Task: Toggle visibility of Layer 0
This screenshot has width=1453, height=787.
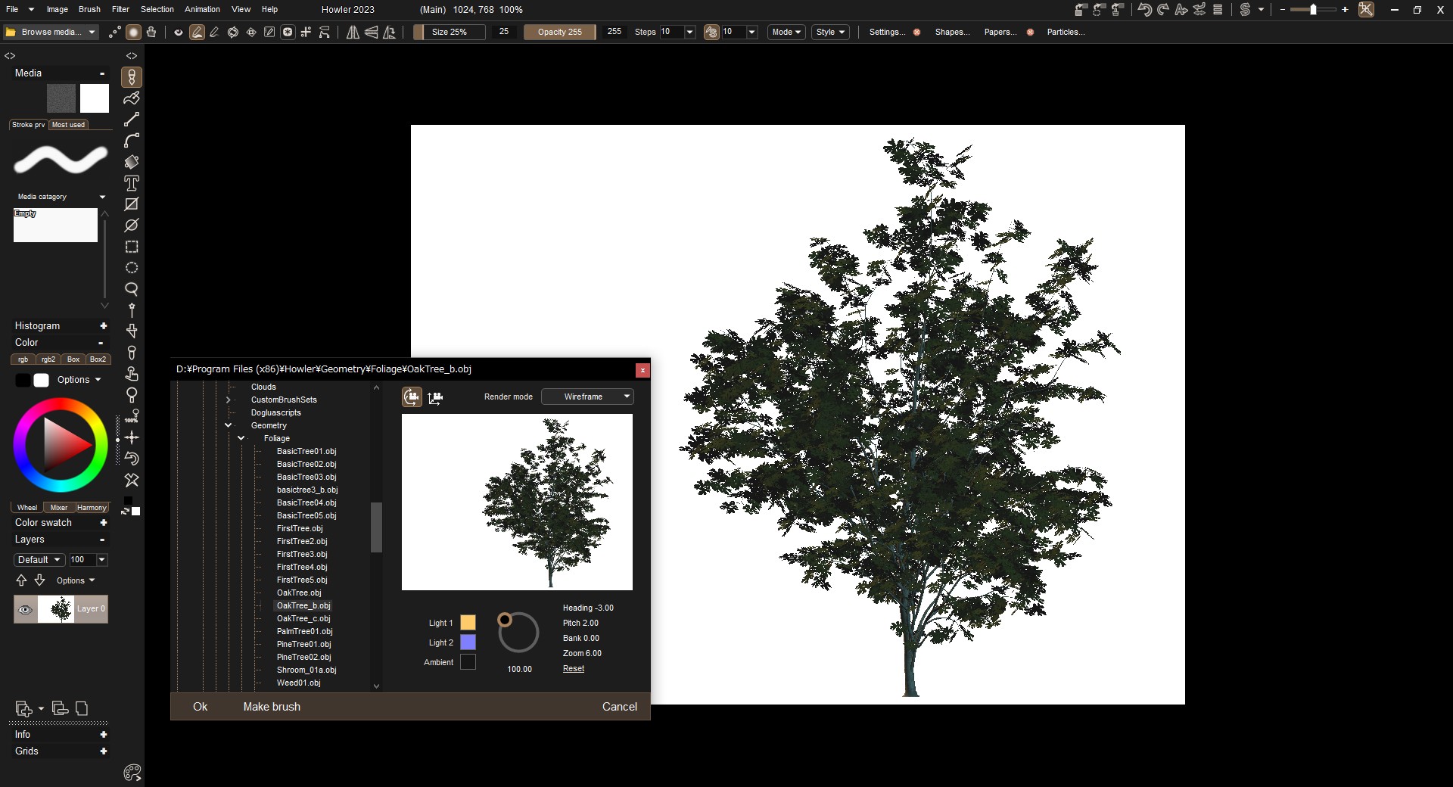Action: click(26, 609)
